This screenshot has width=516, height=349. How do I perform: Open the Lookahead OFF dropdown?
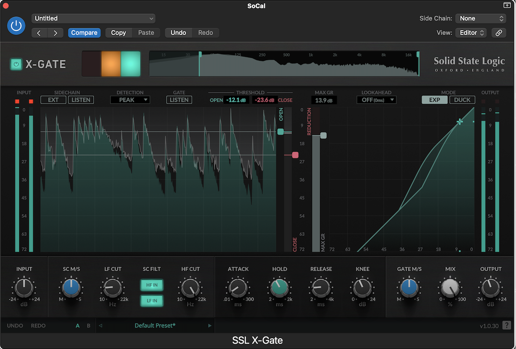[376, 100]
